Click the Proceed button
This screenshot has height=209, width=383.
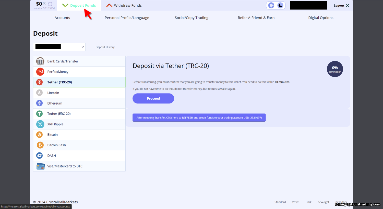click(x=153, y=98)
